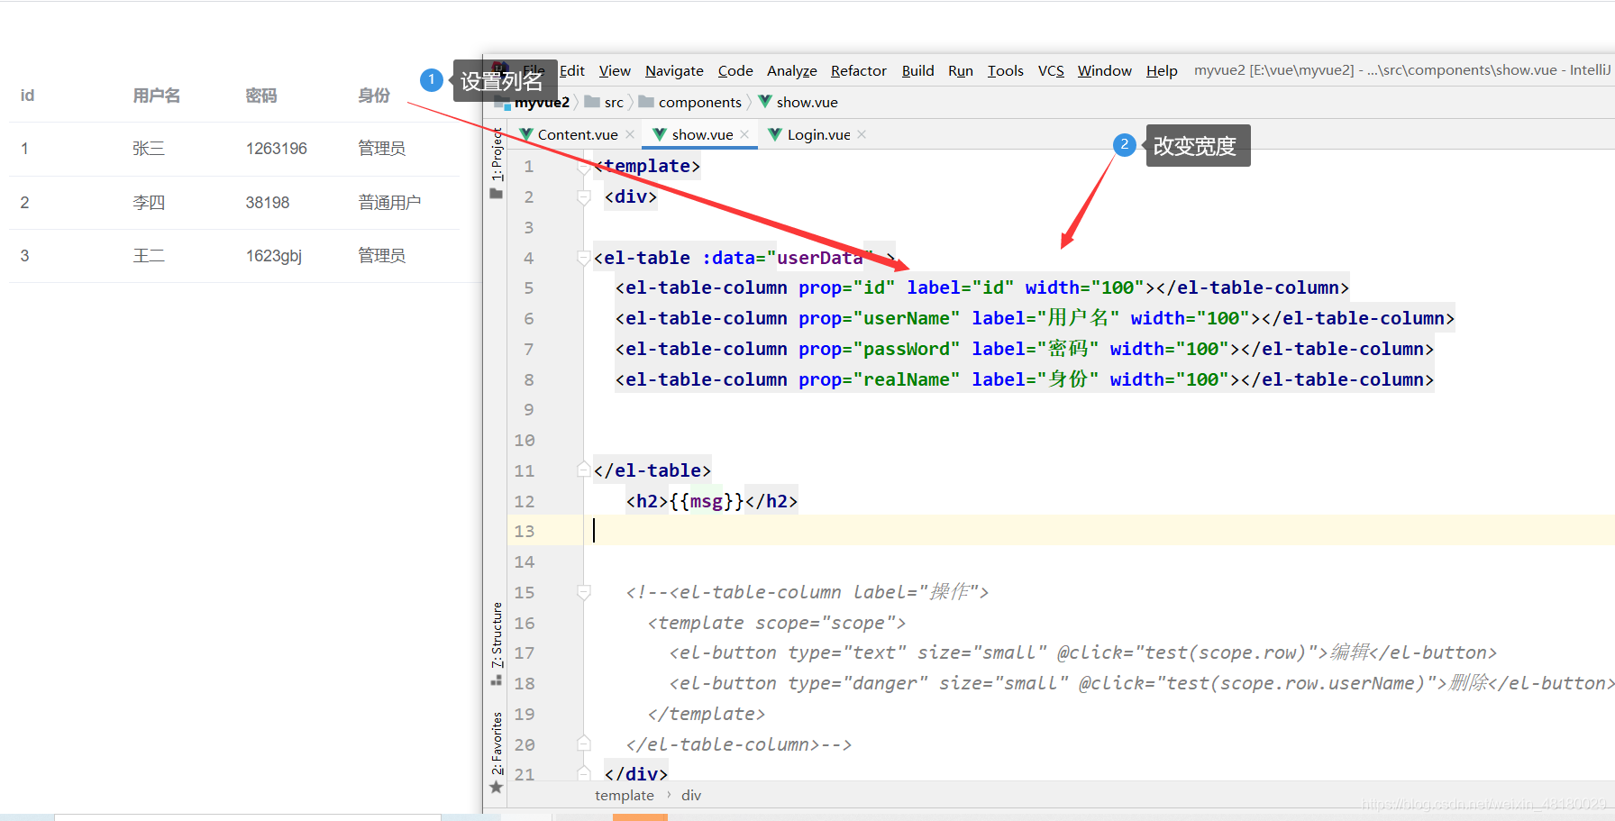The image size is (1615, 821).
Task: Collapse the el-table fold on line 4
Action: pos(584,258)
